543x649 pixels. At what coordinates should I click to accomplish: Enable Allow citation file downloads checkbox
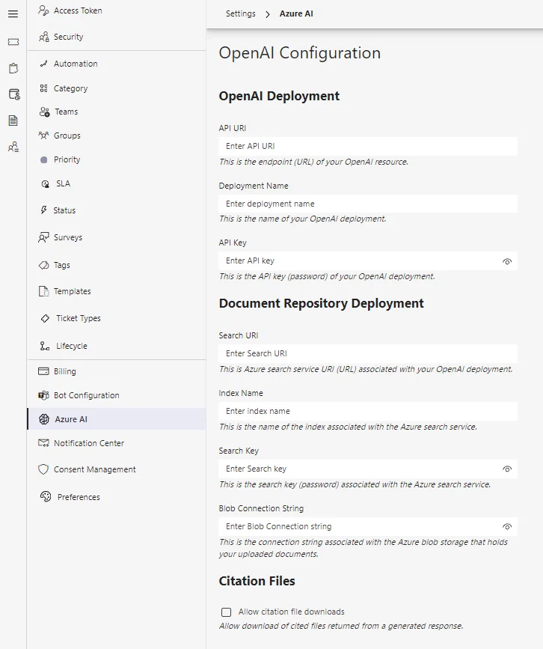[226, 612]
